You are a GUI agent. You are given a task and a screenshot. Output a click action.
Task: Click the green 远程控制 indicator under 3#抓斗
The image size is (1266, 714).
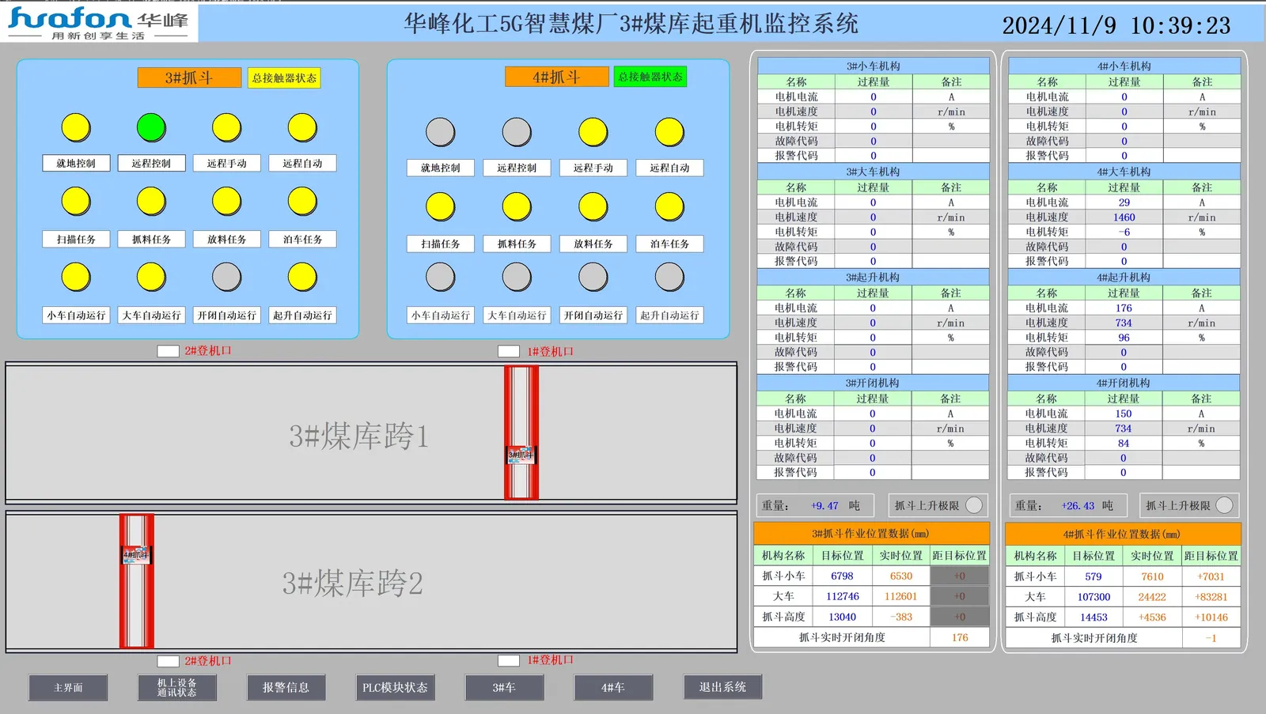pyautogui.click(x=151, y=127)
